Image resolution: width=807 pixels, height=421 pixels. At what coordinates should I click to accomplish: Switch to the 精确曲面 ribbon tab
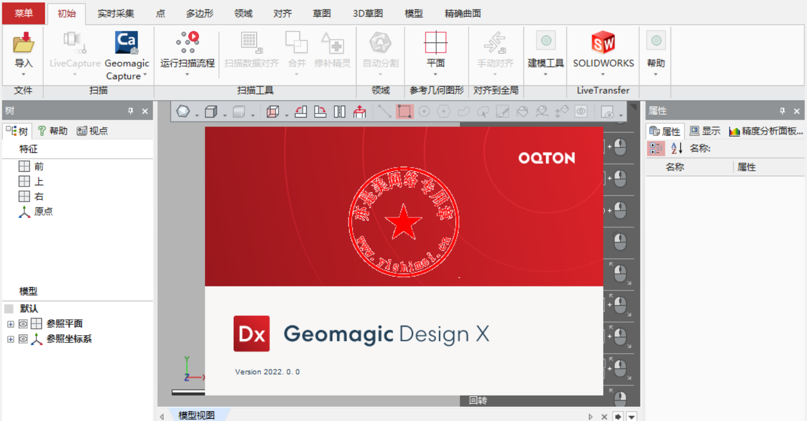[x=463, y=14]
